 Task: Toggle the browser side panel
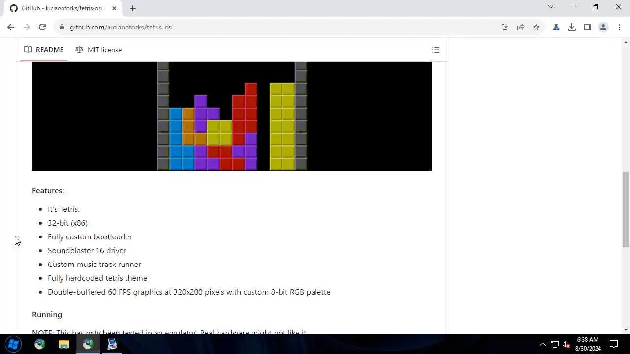click(588, 27)
